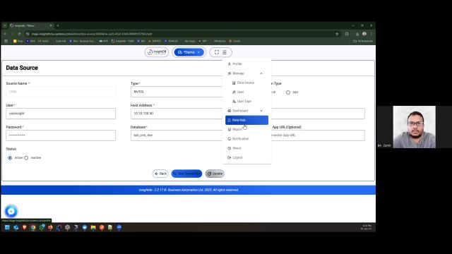Open the Report menu entry
The height and width of the screenshot is (254, 452).
246,130
